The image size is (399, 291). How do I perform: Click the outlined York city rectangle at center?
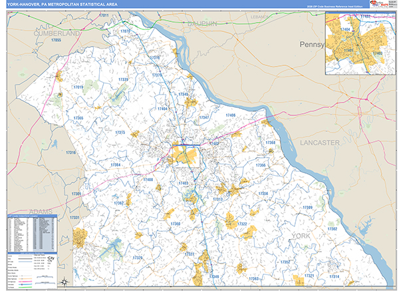point(188,152)
